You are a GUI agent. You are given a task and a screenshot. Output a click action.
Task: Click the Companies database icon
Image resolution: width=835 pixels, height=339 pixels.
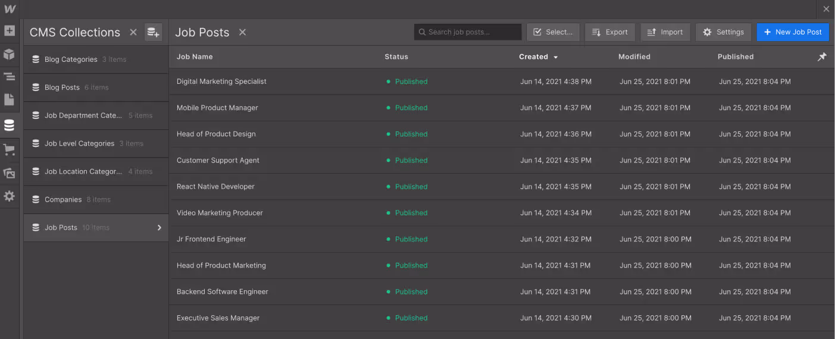(36, 199)
